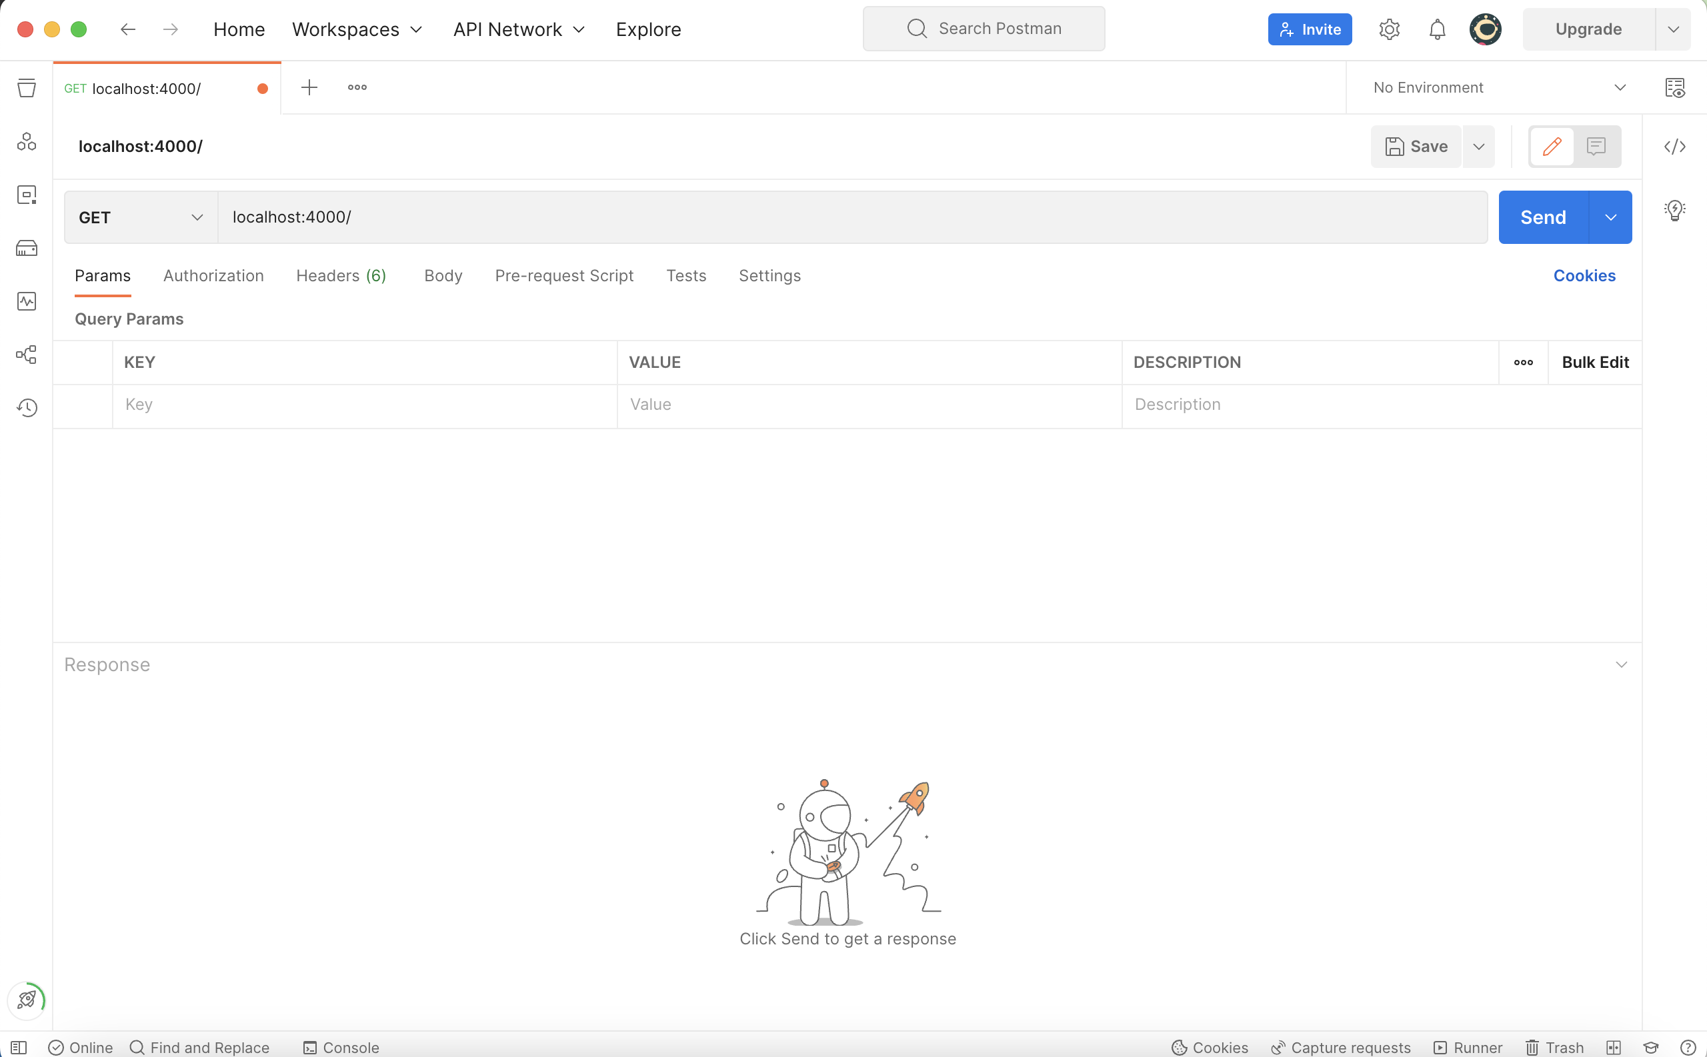The height and width of the screenshot is (1057, 1707).
Task: Open Environments icon in sidebar
Action: coord(27,195)
